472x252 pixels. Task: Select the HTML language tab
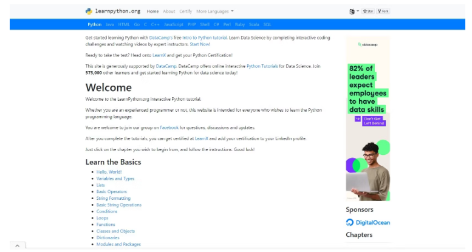(124, 25)
